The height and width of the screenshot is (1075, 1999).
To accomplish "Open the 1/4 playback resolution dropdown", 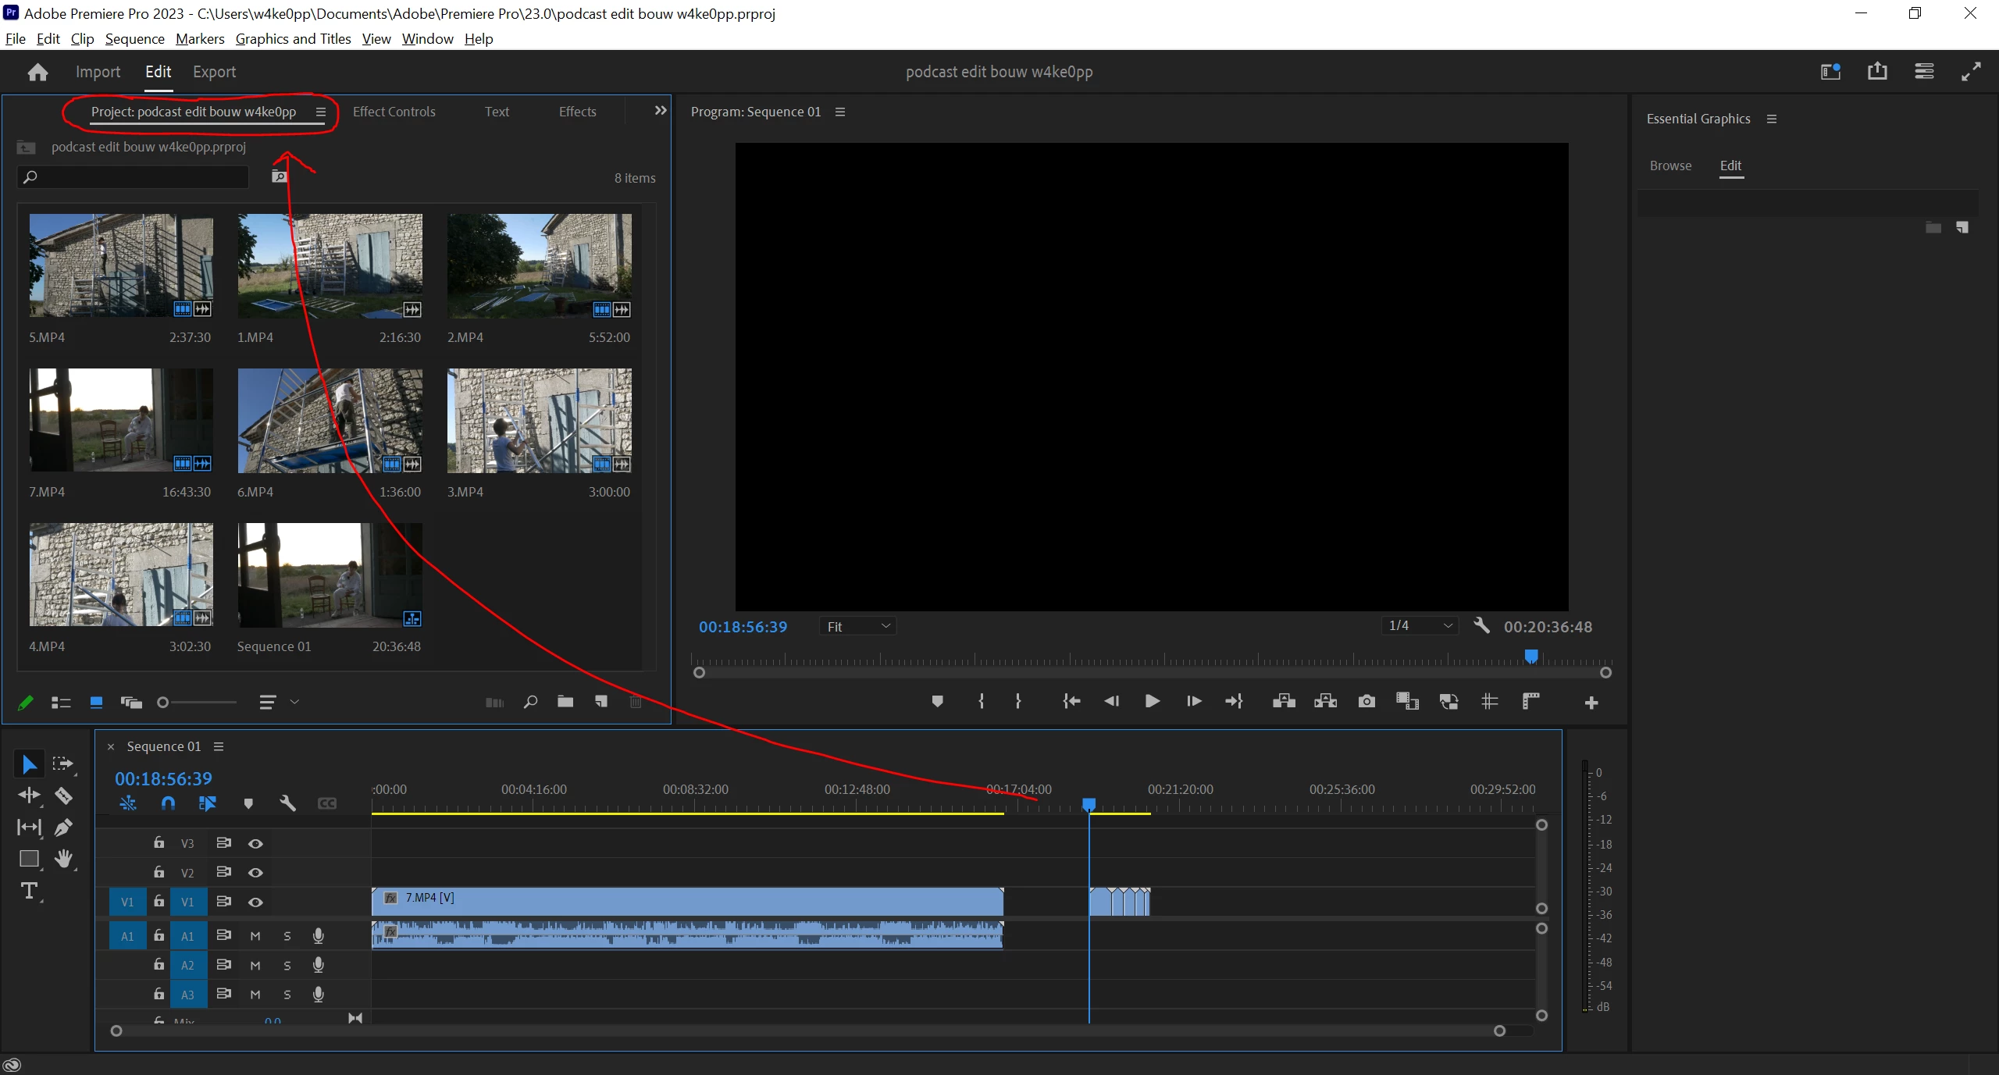I will tap(1420, 625).
